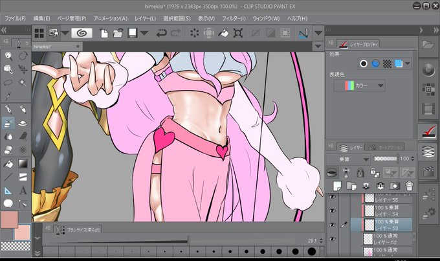440x261 pixels.
Task: Select the Blend water-drop tool
Action: [x=8, y=136]
